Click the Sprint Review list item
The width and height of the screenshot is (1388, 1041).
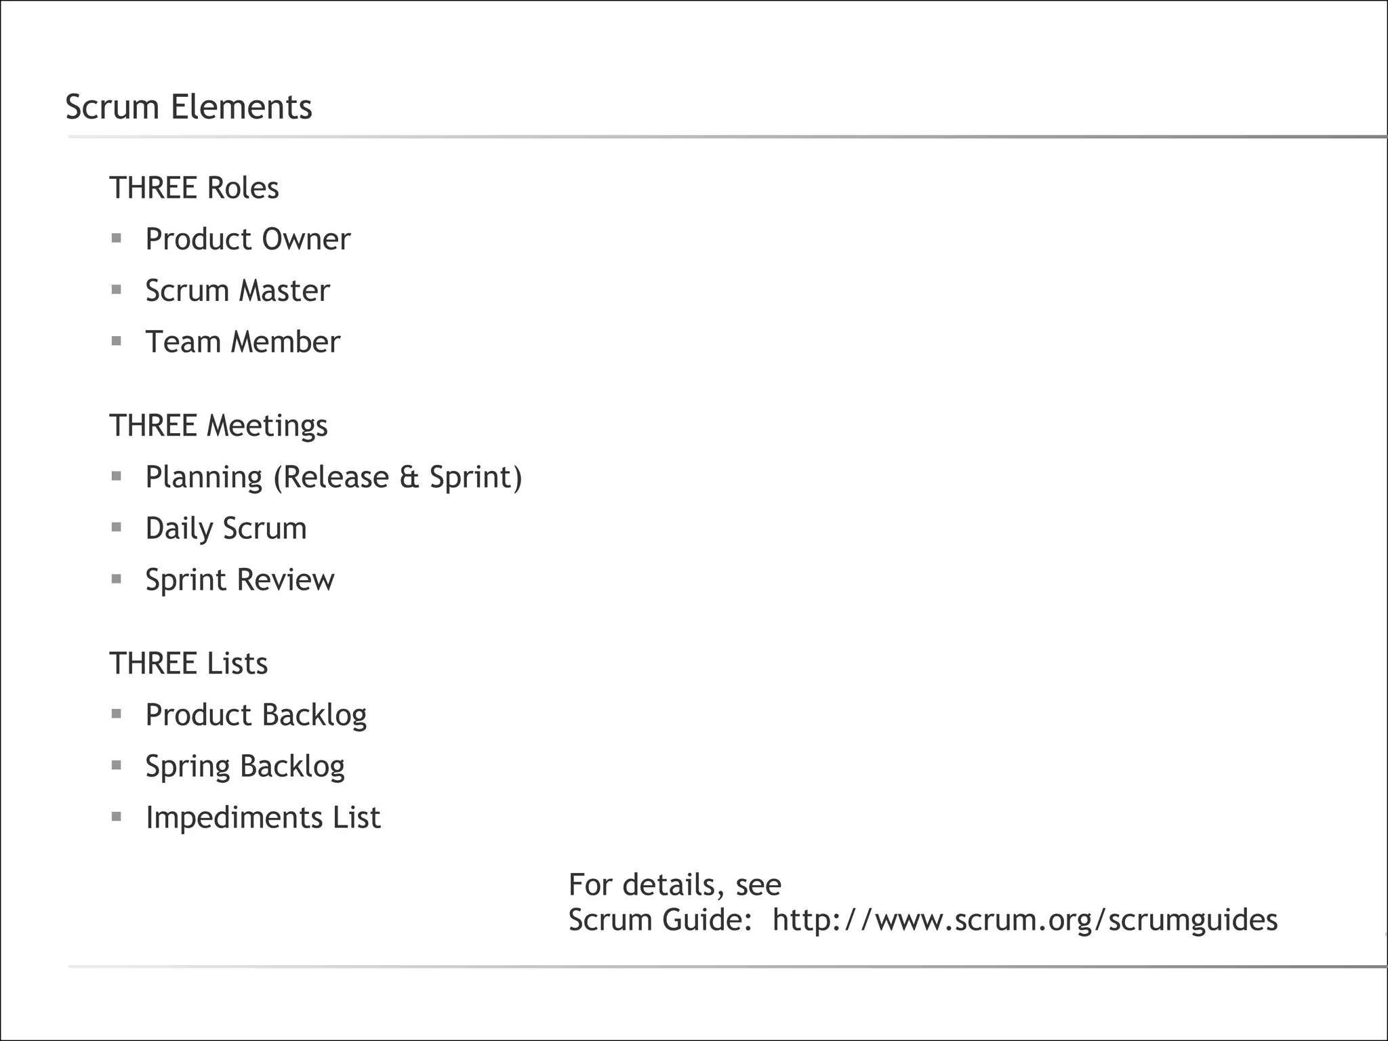pos(239,580)
